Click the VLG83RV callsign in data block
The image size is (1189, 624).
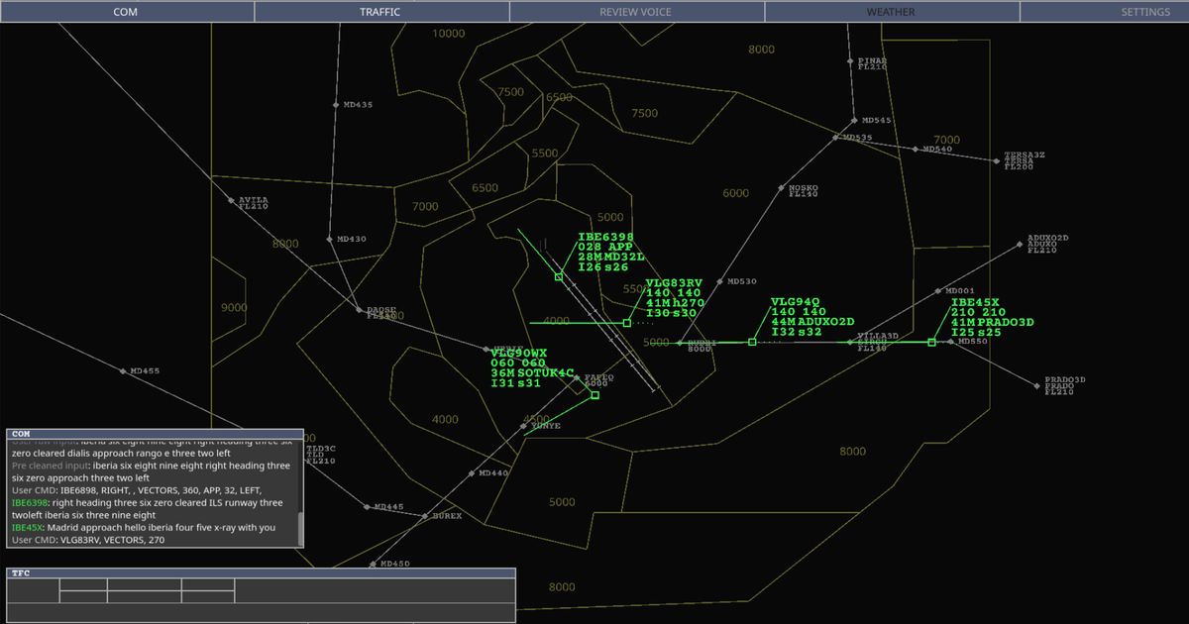point(674,283)
